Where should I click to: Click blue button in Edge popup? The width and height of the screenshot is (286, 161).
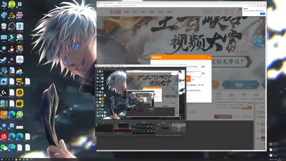262,14
